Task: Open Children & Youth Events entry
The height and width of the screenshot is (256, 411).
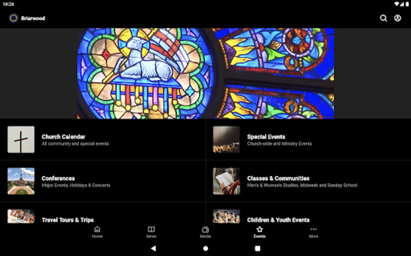Action: (x=309, y=213)
